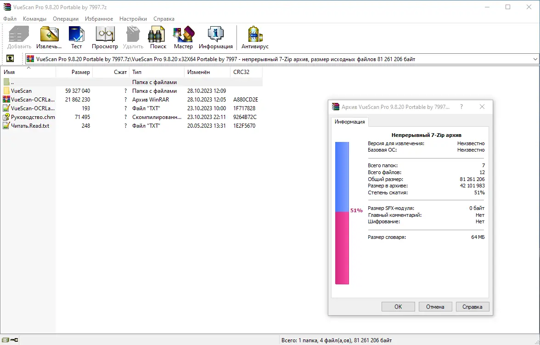This screenshot has height=345, width=540.
Task: Select the Руководство.chm help file icon
Action: point(6,117)
